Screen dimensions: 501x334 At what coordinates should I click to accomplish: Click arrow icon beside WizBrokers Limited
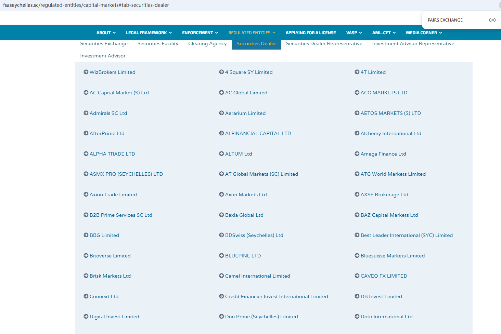[x=86, y=72]
